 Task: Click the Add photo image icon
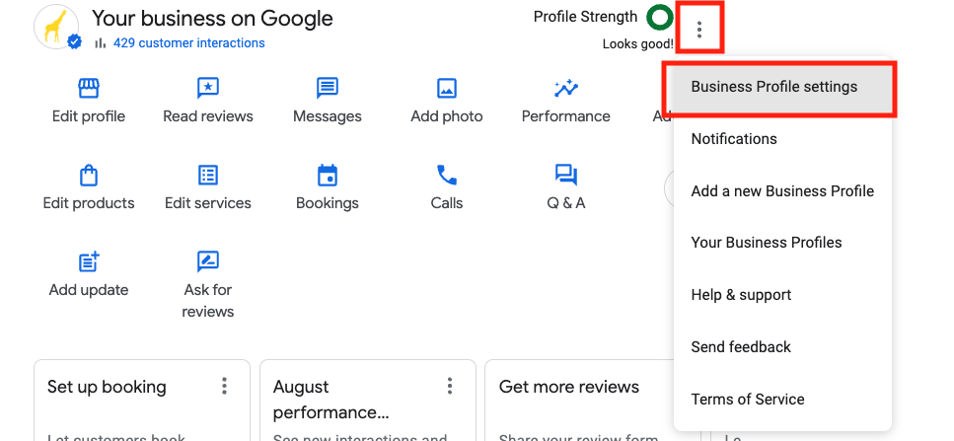click(x=447, y=89)
